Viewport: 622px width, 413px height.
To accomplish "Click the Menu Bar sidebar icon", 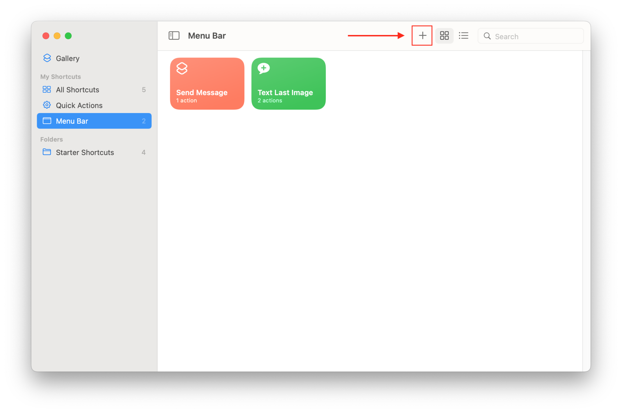I will pos(47,121).
